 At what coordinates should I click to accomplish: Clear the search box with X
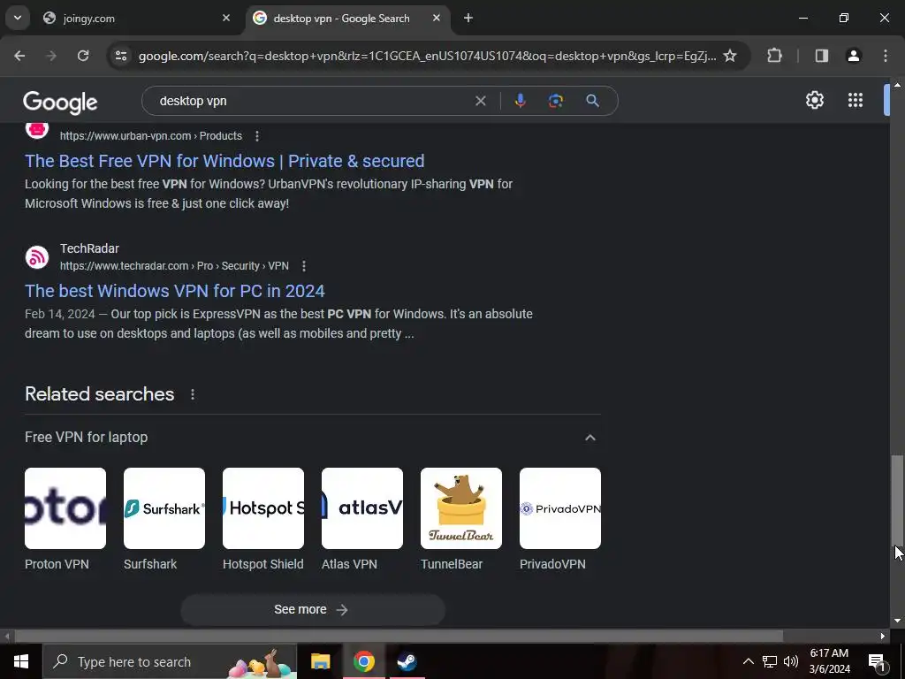pos(480,101)
